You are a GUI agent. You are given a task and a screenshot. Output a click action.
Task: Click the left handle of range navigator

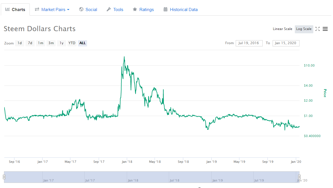[x=4, y=177]
